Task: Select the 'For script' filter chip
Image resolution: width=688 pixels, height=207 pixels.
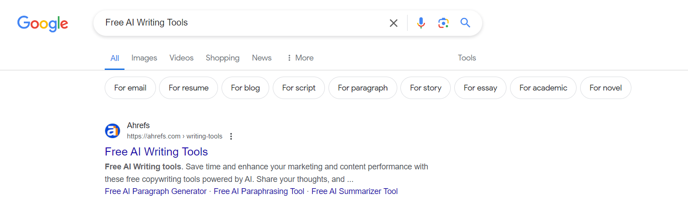Action: point(299,88)
